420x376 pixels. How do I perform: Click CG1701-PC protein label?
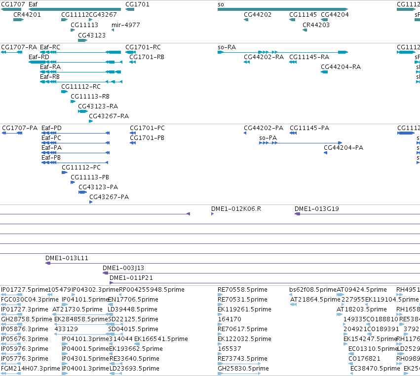tap(148, 128)
